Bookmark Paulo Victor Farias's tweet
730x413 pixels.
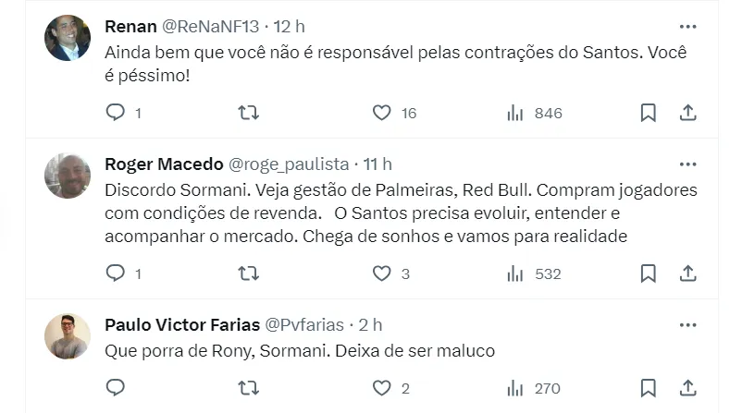point(649,388)
